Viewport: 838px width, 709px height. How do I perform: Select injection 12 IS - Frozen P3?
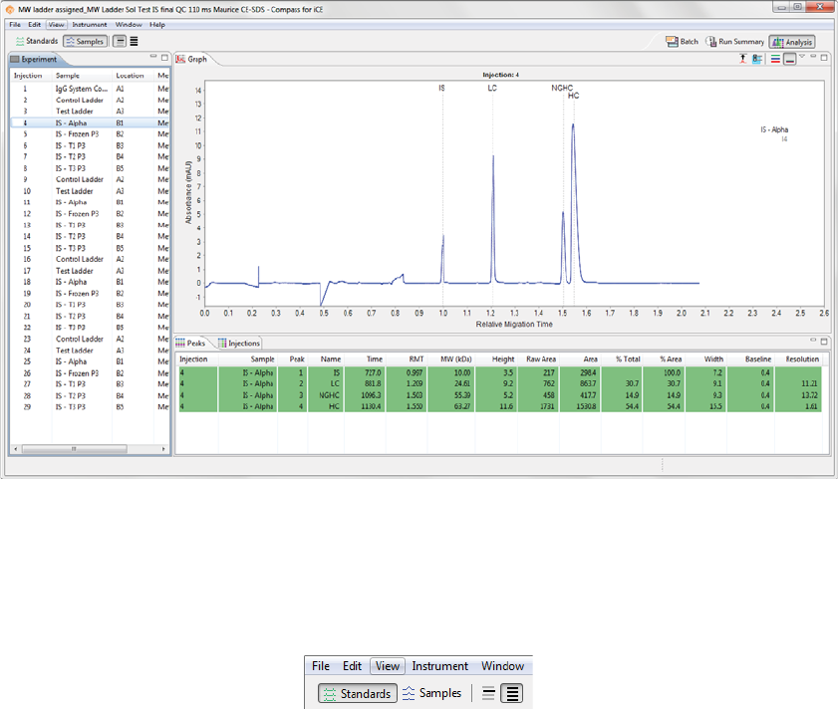[77, 214]
